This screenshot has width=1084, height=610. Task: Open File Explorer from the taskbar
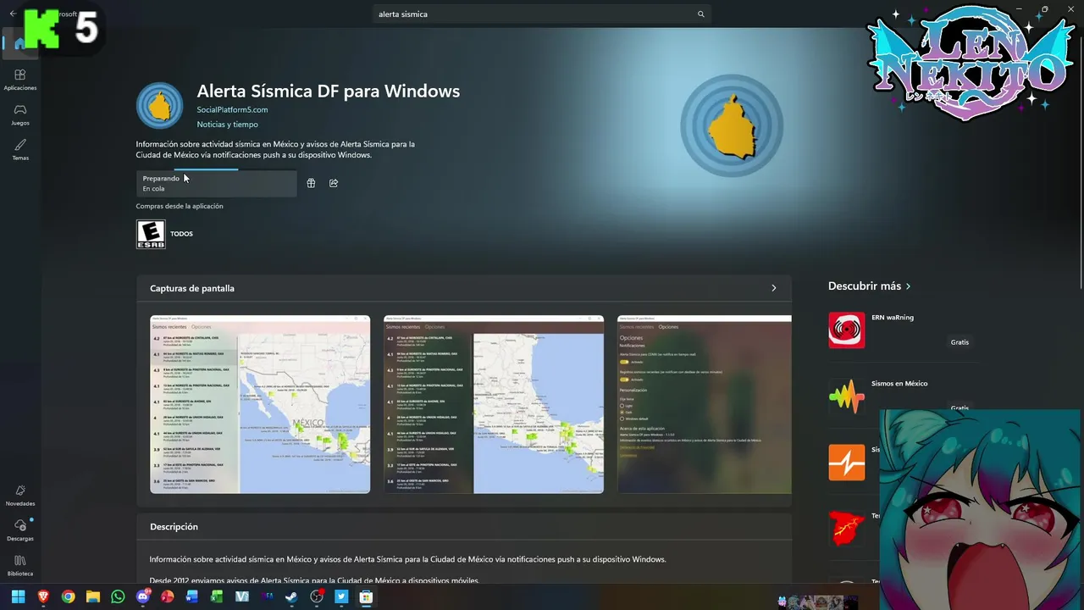click(x=93, y=596)
